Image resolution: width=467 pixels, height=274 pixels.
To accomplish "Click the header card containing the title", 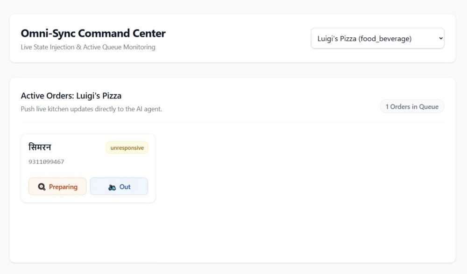I will point(233,38).
